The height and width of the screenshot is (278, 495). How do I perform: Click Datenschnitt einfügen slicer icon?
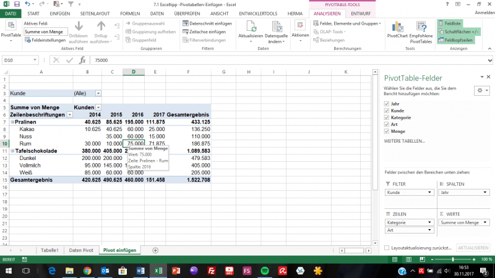[x=186, y=23]
